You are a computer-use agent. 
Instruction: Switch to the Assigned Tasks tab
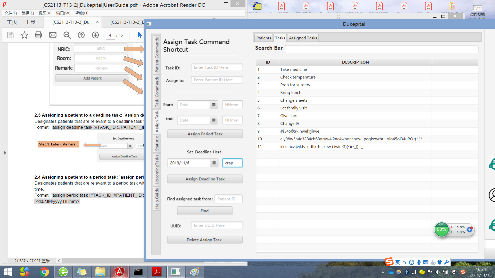303,38
